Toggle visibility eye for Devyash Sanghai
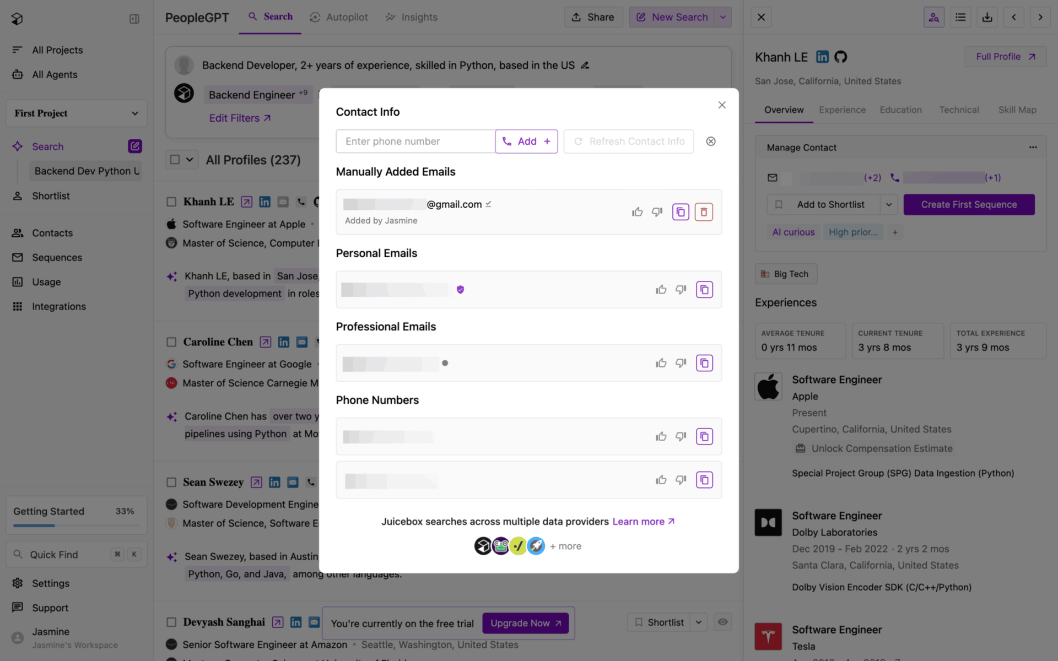This screenshot has width=1058, height=661. pos(722,622)
